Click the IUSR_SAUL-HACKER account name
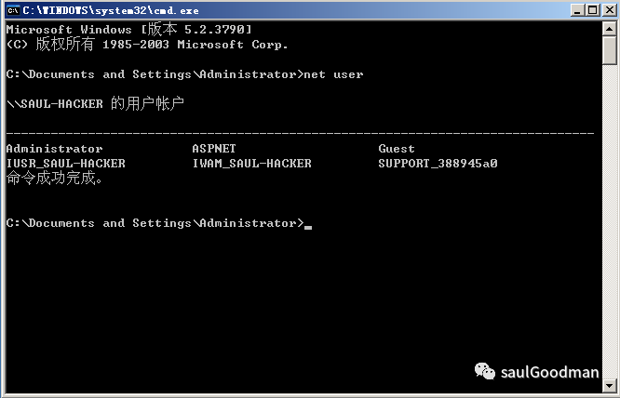620x398 pixels. coord(65,164)
